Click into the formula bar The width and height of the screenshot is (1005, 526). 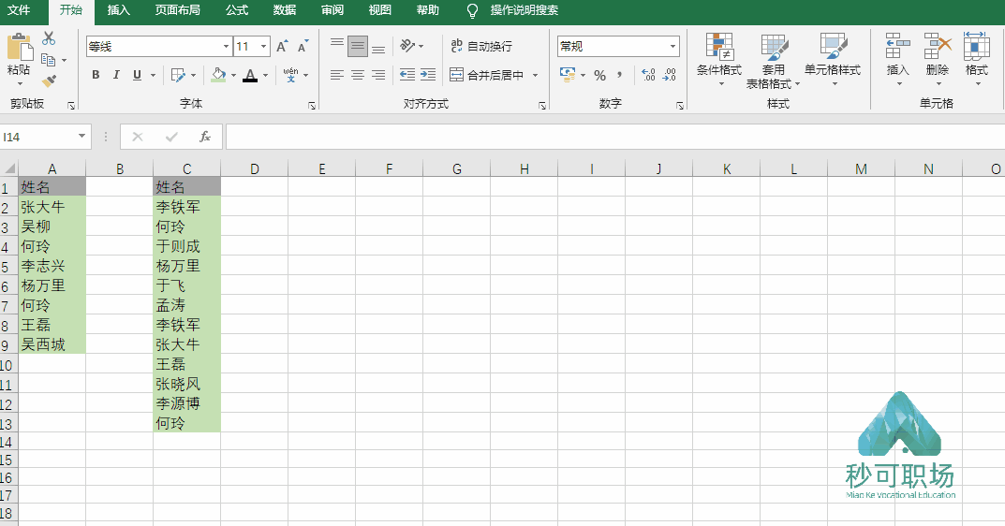pyautogui.click(x=614, y=137)
